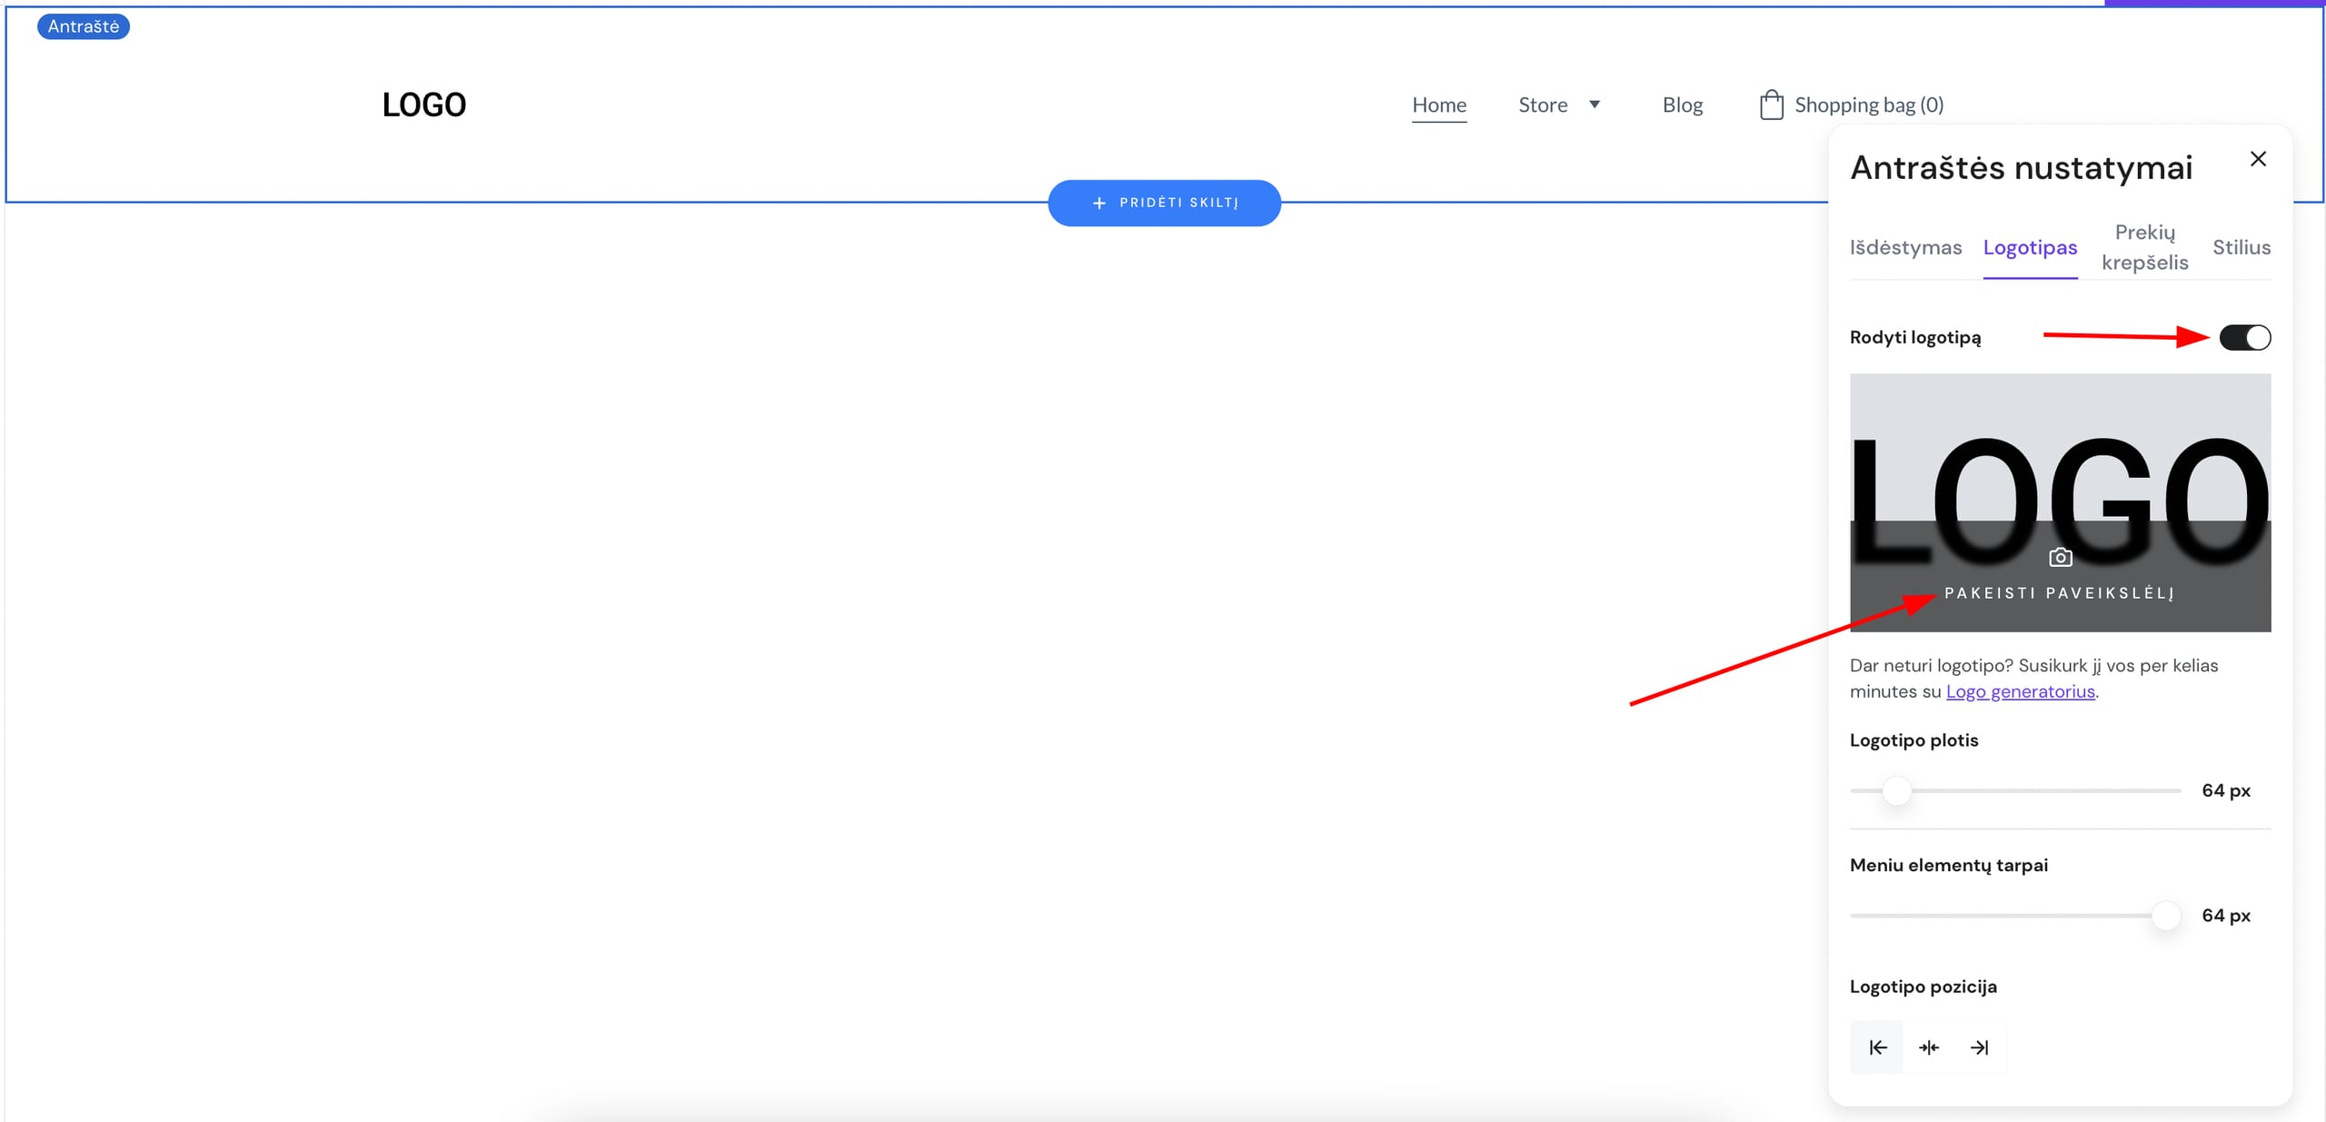This screenshot has height=1122, width=2326.
Task: Click the Logotipo plotis slider handle
Action: [x=1896, y=790]
